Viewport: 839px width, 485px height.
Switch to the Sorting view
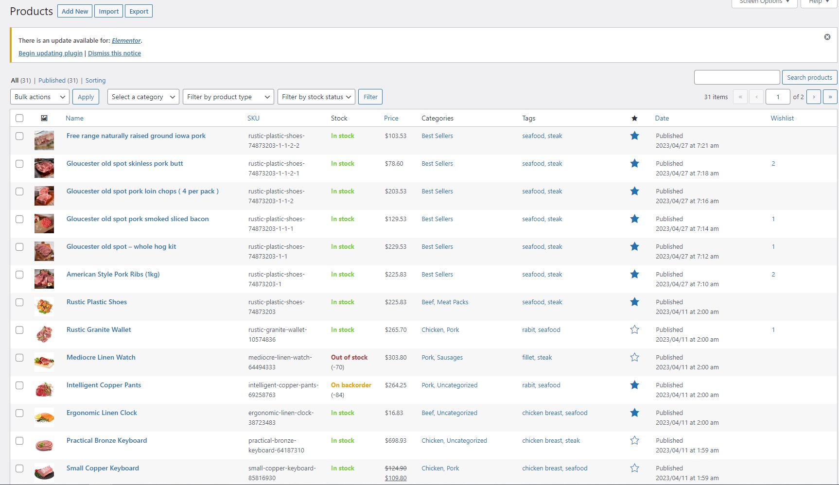[x=95, y=81]
